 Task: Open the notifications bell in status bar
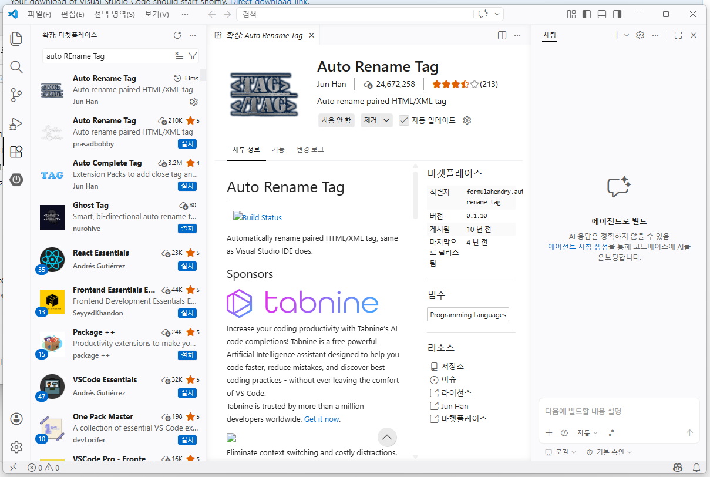tap(696, 468)
